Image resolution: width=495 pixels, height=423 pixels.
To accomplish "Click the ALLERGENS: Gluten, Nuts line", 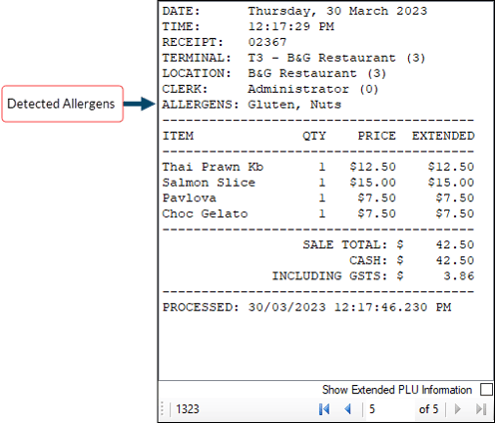I will pos(251,105).
